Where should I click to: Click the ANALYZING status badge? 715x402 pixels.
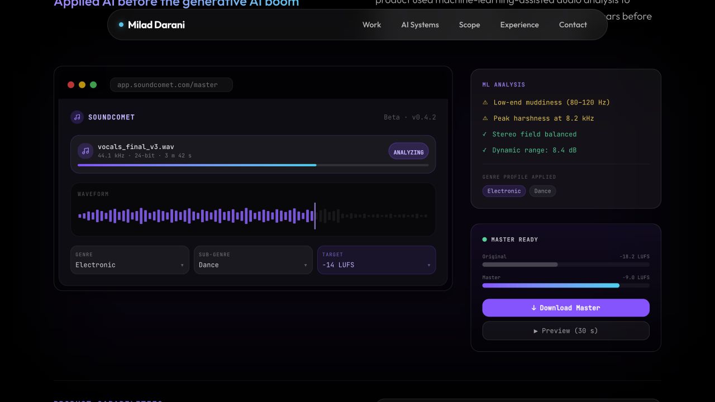408,152
